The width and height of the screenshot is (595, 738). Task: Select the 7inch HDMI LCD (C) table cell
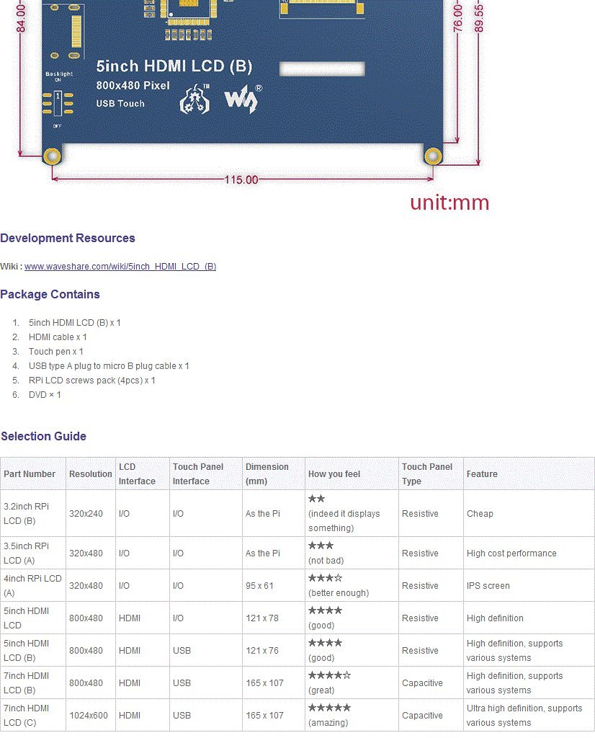pyautogui.click(x=33, y=715)
